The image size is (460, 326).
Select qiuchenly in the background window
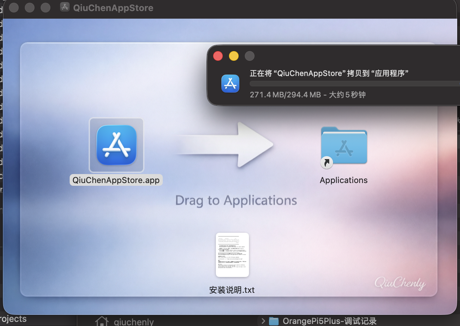[x=134, y=322]
